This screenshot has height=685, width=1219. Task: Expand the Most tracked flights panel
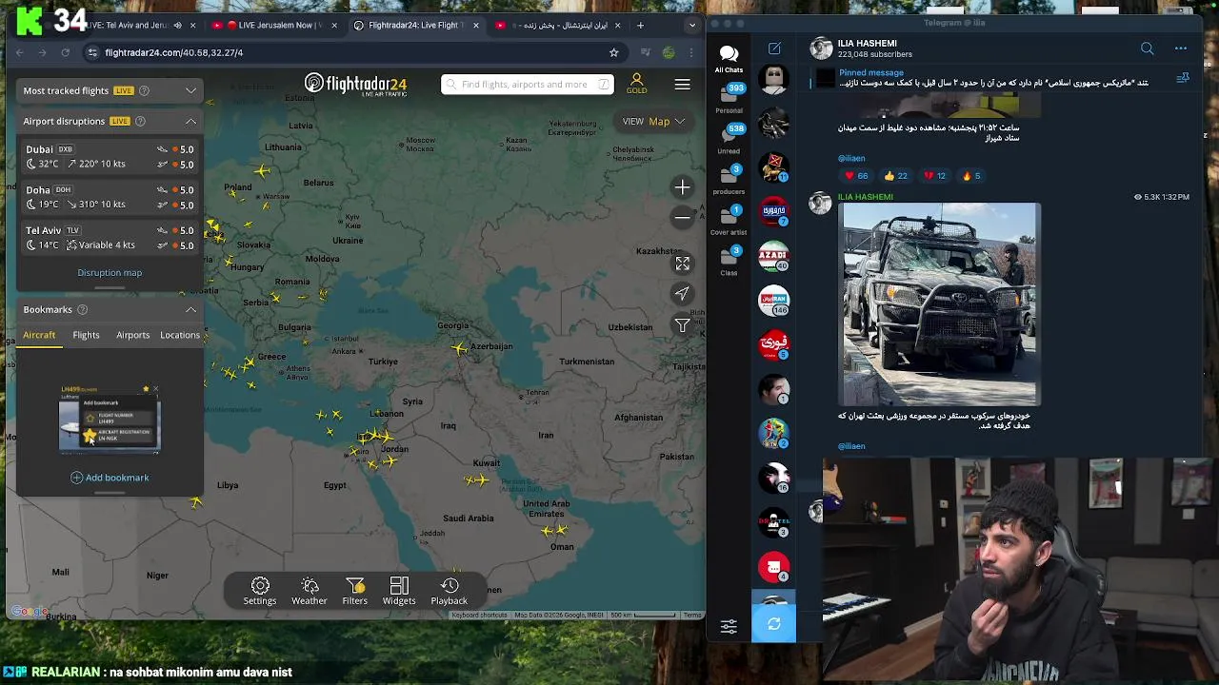(x=190, y=90)
